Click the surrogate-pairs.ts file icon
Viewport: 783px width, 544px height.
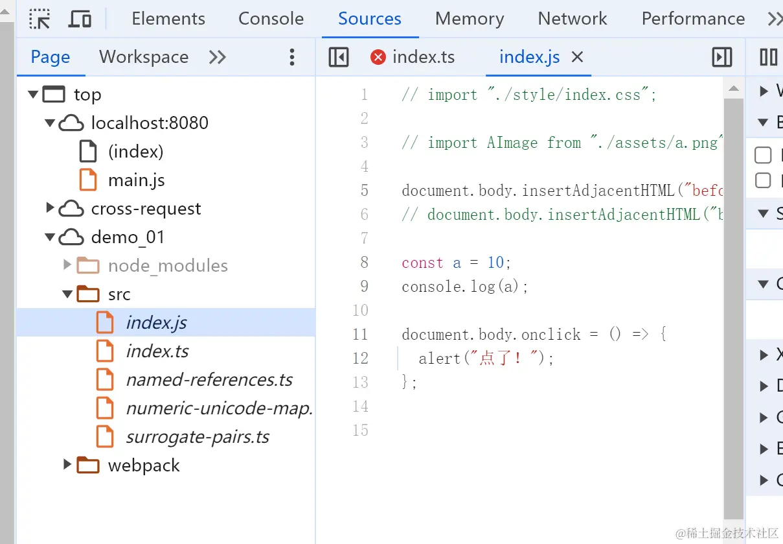(x=105, y=436)
